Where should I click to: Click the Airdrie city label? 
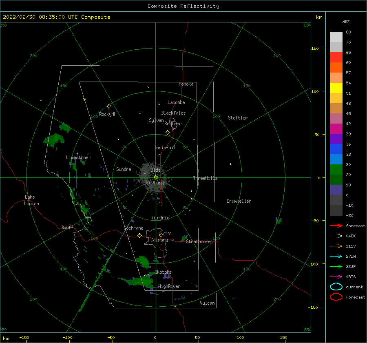click(x=161, y=218)
